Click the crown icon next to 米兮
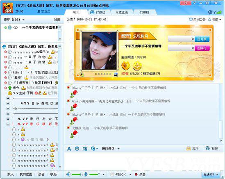The width and height of the screenshot is (225, 179). coord(23,88)
